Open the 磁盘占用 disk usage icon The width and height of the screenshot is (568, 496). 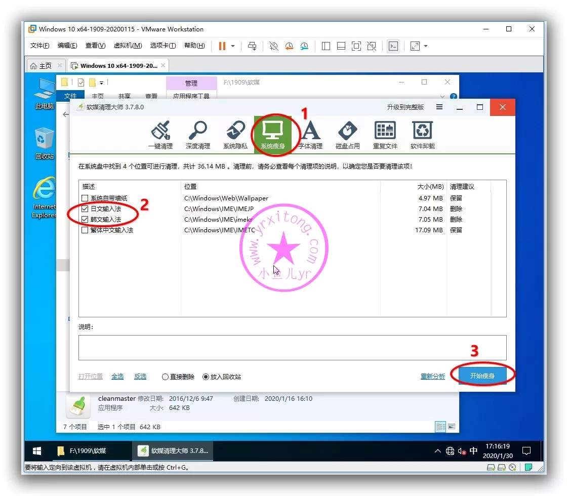[347, 135]
